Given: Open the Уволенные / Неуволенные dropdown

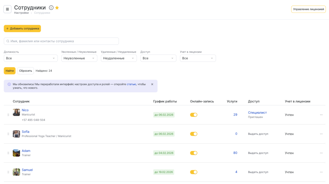Looking at the screenshot, I should 79,58.
